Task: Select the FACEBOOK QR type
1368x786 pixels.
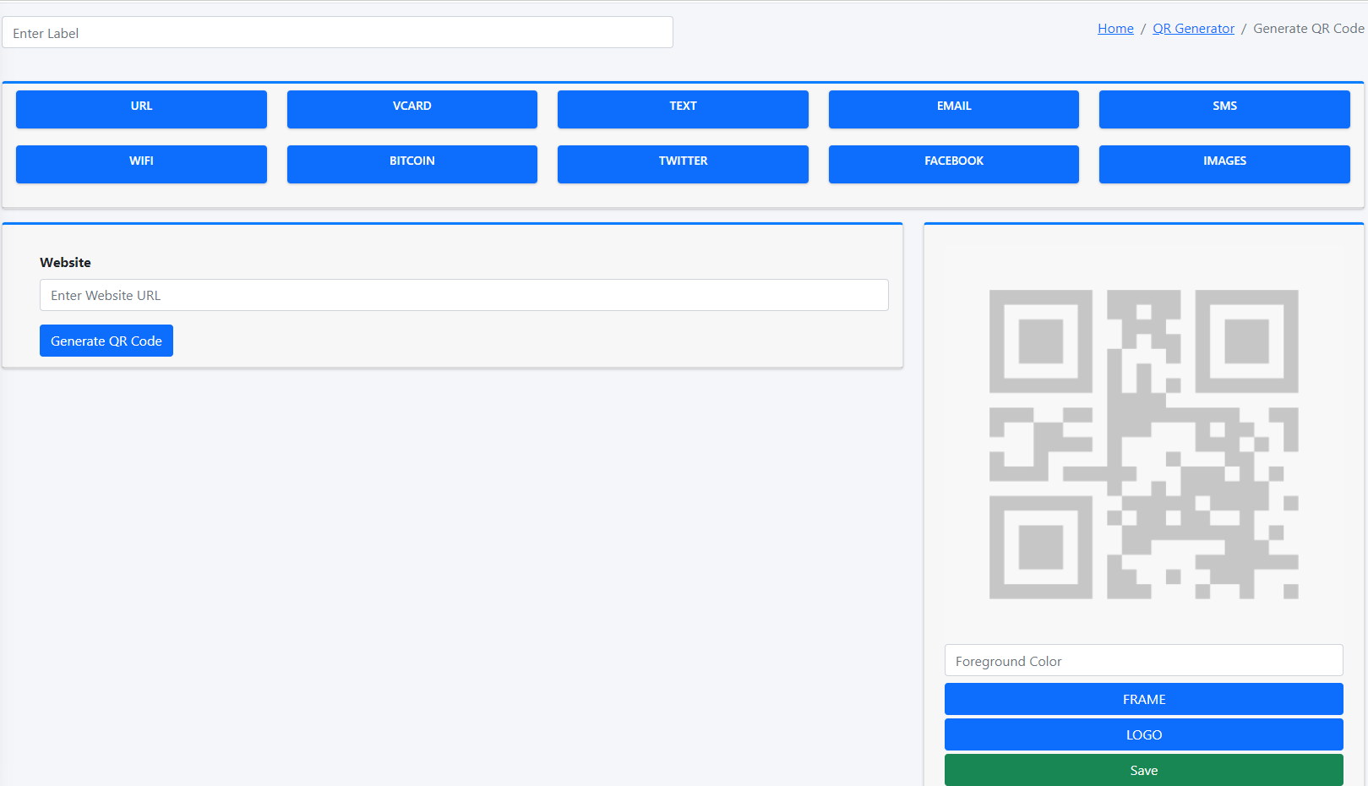Action: 953,164
